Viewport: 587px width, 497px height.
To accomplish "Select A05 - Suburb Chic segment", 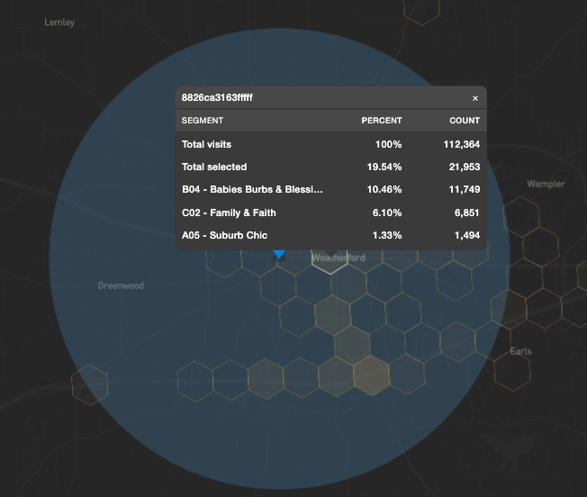I will pos(224,235).
